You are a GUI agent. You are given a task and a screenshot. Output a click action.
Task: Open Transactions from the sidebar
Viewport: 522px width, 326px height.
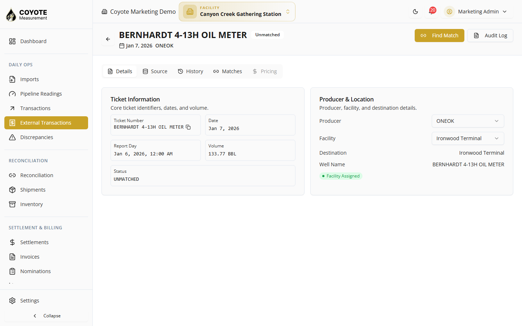point(46,108)
